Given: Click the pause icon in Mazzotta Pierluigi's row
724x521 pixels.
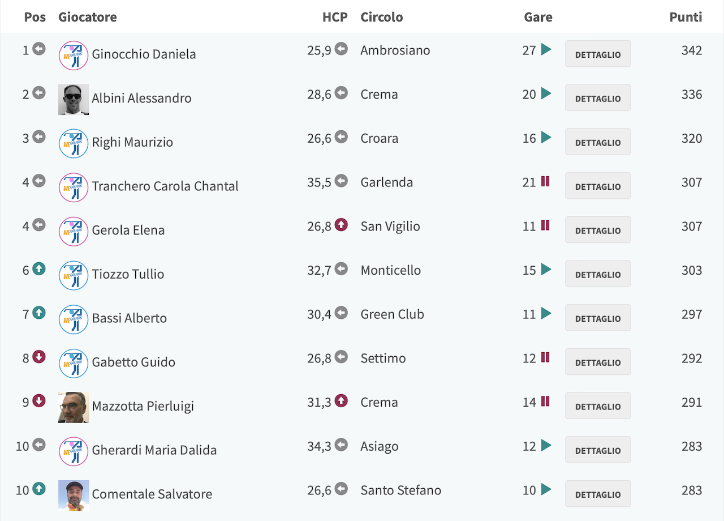Looking at the screenshot, I should (x=545, y=401).
